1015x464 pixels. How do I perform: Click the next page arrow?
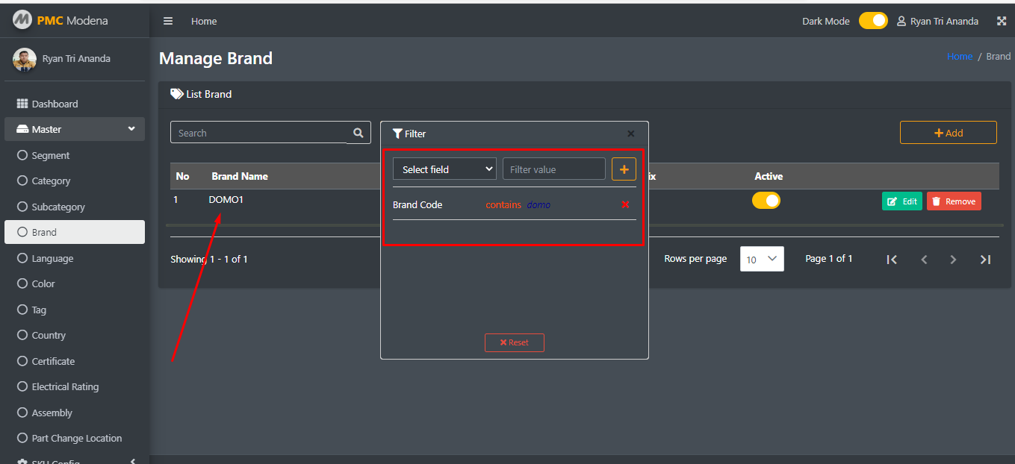point(953,259)
